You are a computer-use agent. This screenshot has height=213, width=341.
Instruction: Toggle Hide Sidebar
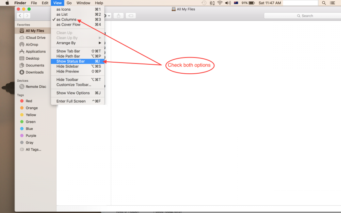click(78, 66)
